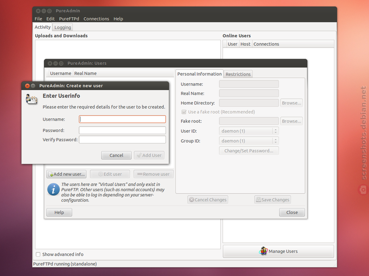Image resolution: width=369 pixels, height=276 pixels.
Task: Click Change/Set Password button
Action: pos(249,151)
